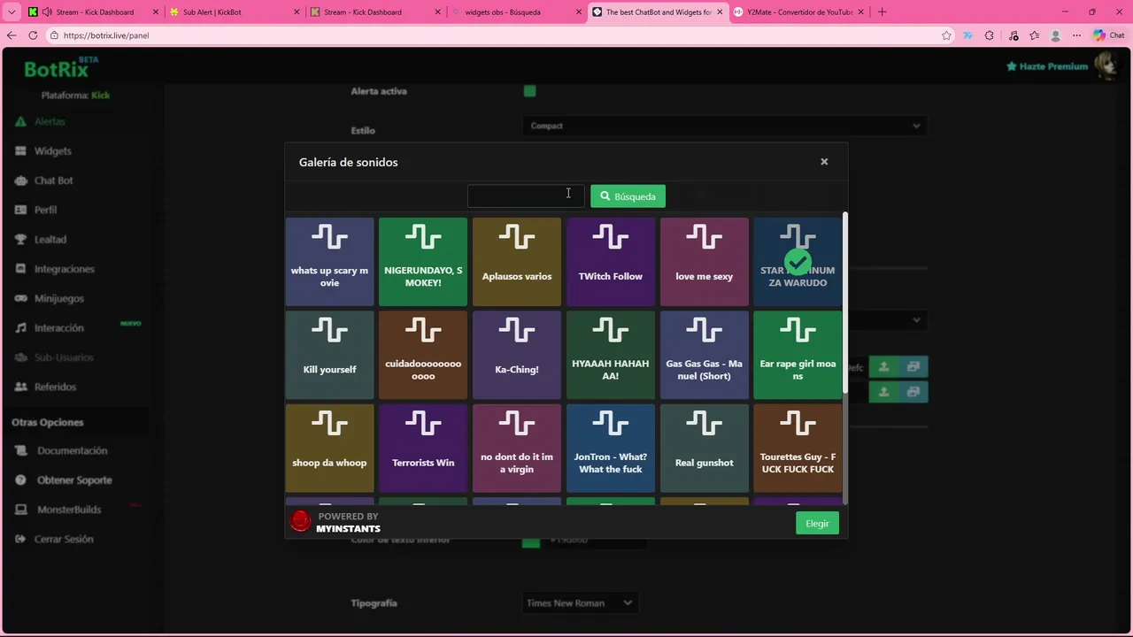Click the Referidos people icon
Screen dimensions: 1133x637
click(x=20, y=387)
